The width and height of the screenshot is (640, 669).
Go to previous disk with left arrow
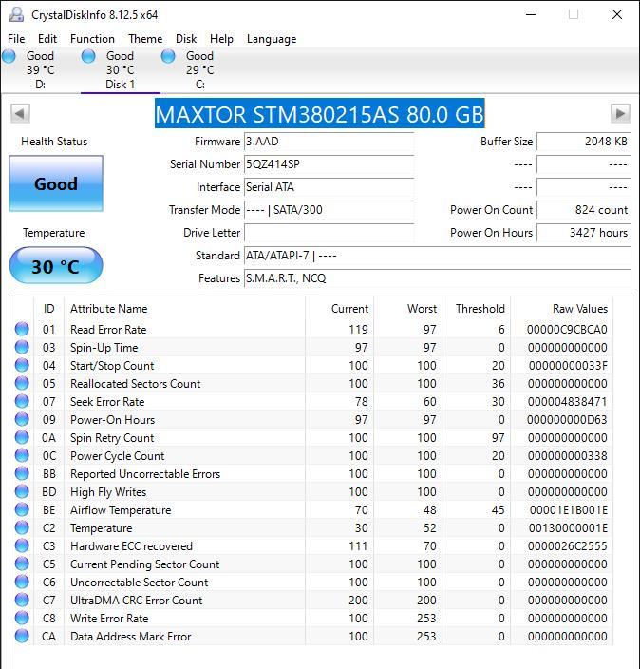point(20,114)
